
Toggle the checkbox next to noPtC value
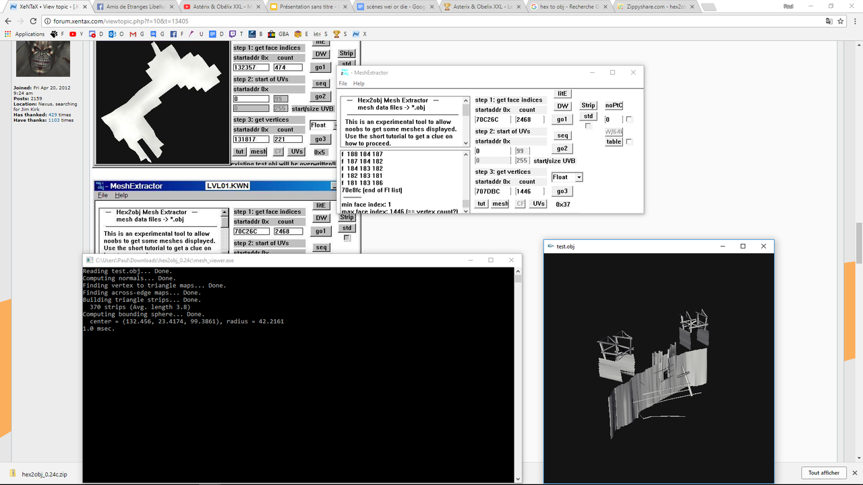(x=628, y=119)
